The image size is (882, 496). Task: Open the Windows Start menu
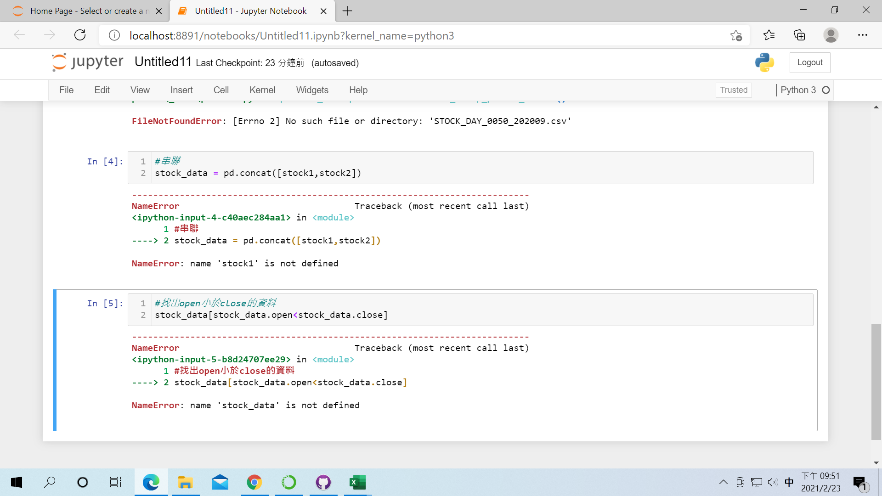17,482
